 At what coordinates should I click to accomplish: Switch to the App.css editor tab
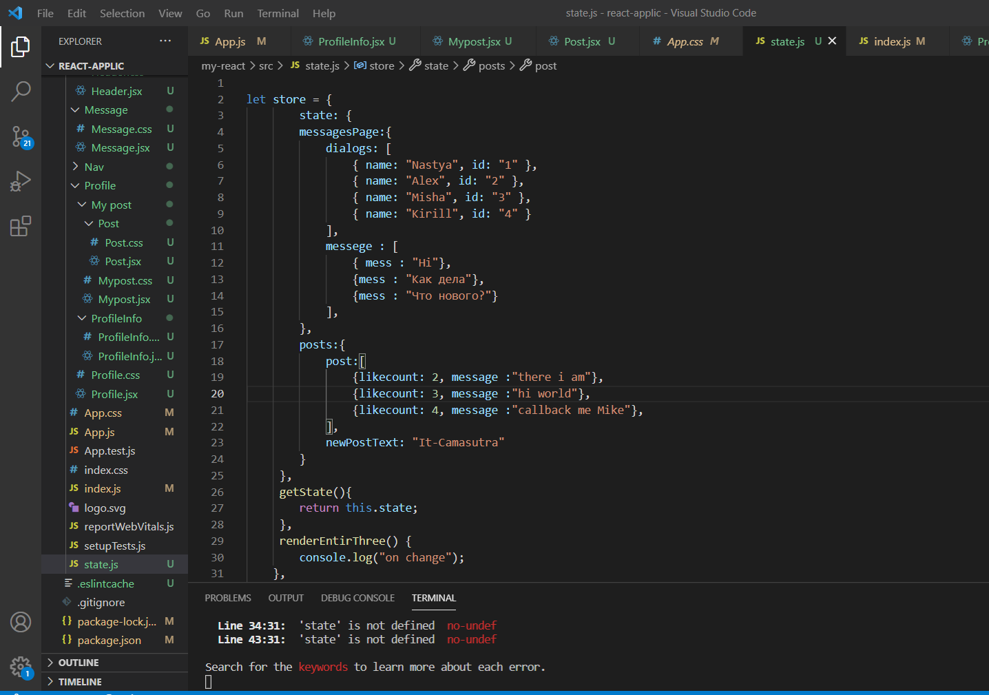click(x=685, y=41)
